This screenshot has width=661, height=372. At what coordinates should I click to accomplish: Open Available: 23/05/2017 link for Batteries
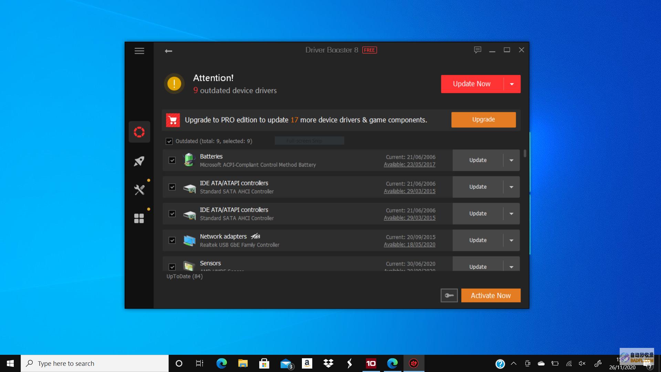tap(409, 165)
